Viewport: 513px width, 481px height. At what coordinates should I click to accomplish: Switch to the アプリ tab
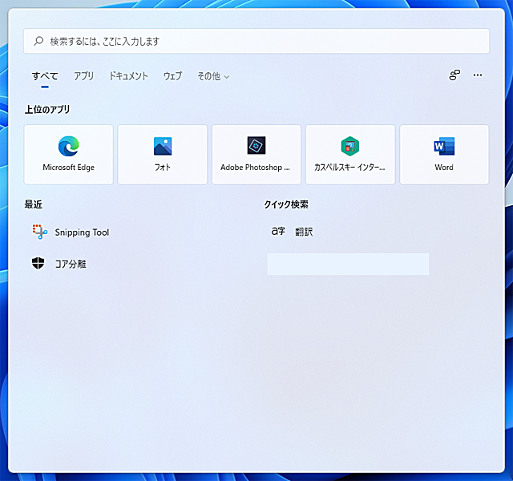[x=83, y=76]
